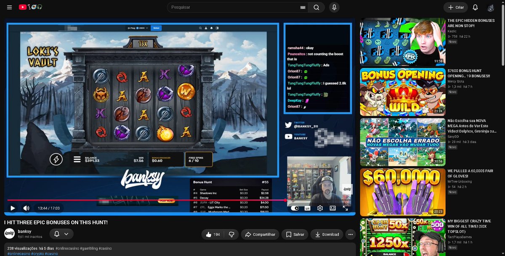Viewport: 505px width, 256px height.
Task: Open banksy channel avatar
Action: coord(9,234)
